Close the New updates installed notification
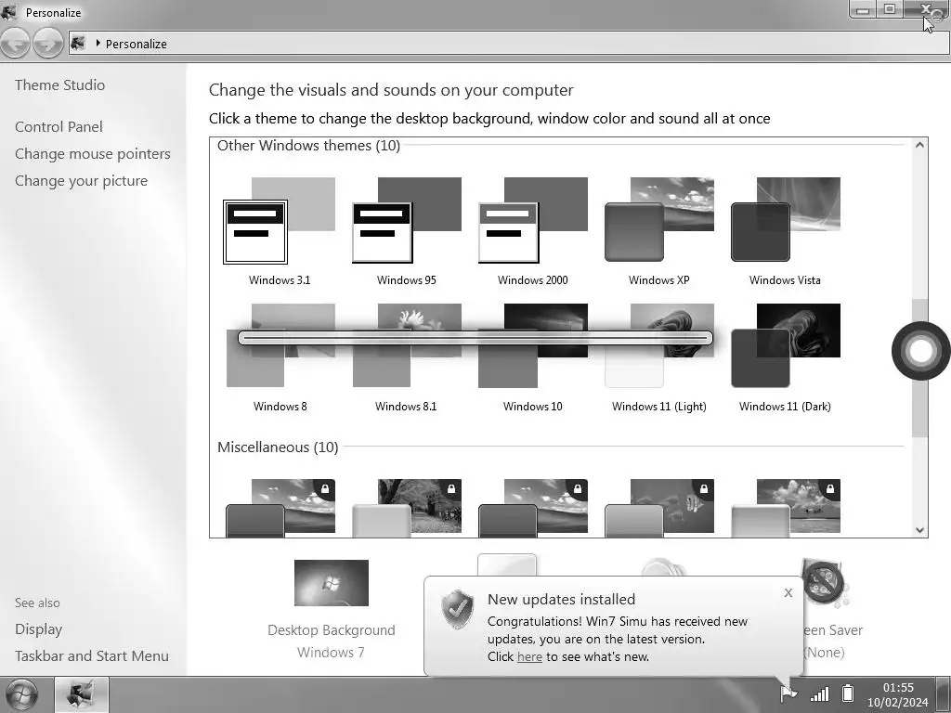 pos(788,592)
